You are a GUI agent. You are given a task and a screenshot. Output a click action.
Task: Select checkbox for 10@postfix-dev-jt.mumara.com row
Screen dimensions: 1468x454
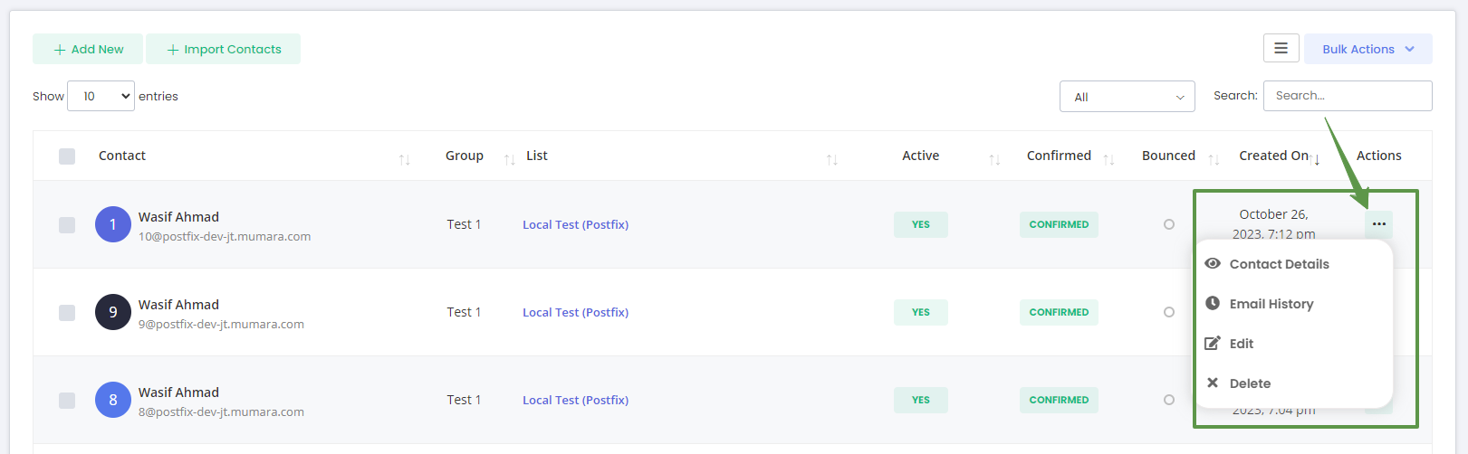tap(67, 224)
